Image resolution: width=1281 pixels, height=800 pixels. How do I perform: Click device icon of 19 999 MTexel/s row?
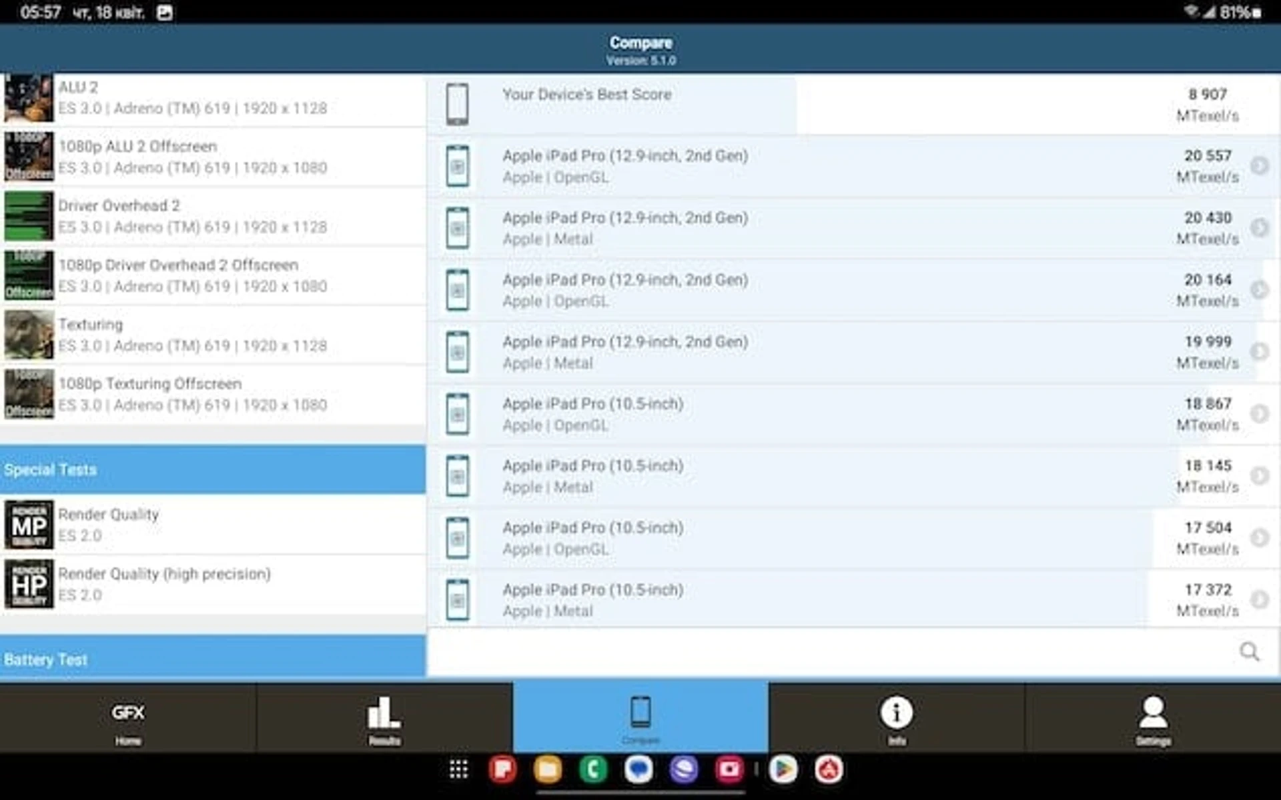click(x=457, y=352)
